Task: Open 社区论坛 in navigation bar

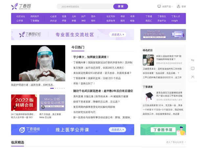Action: pyautogui.click(x=21, y=16)
